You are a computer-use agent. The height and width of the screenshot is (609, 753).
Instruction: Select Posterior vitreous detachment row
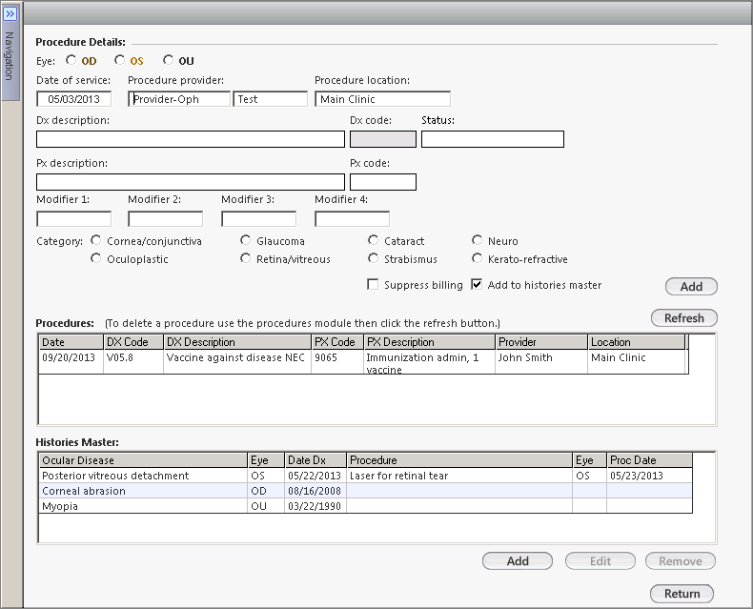point(366,476)
